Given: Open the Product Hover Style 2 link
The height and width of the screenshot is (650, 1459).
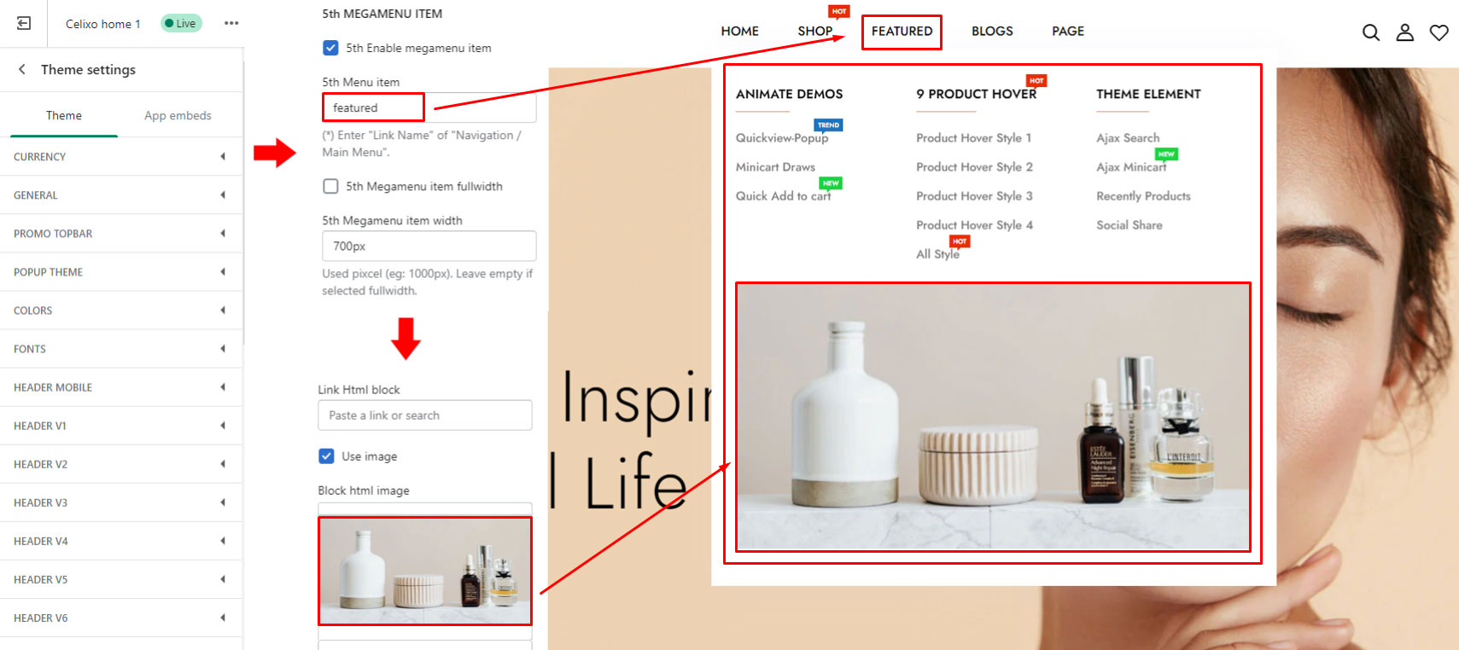Looking at the screenshot, I should (x=974, y=167).
